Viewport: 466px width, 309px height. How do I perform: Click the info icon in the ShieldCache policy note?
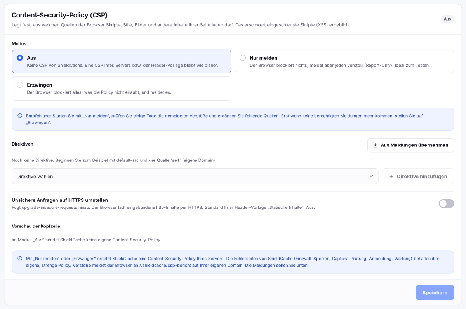(20, 259)
